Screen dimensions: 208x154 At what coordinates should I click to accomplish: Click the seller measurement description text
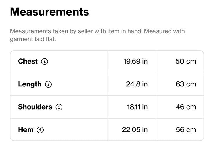pyautogui.click(x=97, y=35)
